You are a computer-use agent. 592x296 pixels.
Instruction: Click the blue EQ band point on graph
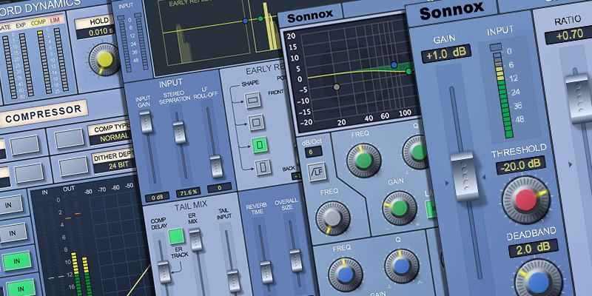coord(394,65)
